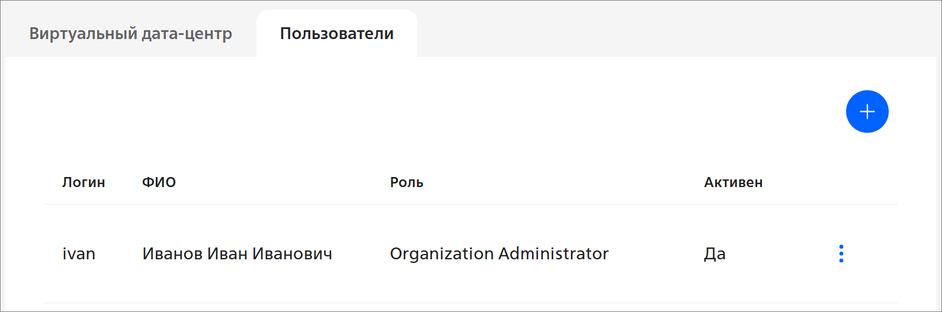Screen dimensions: 942x312
Task: Switch to the Виртуальный дата-центр tab
Action: [x=130, y=33]
